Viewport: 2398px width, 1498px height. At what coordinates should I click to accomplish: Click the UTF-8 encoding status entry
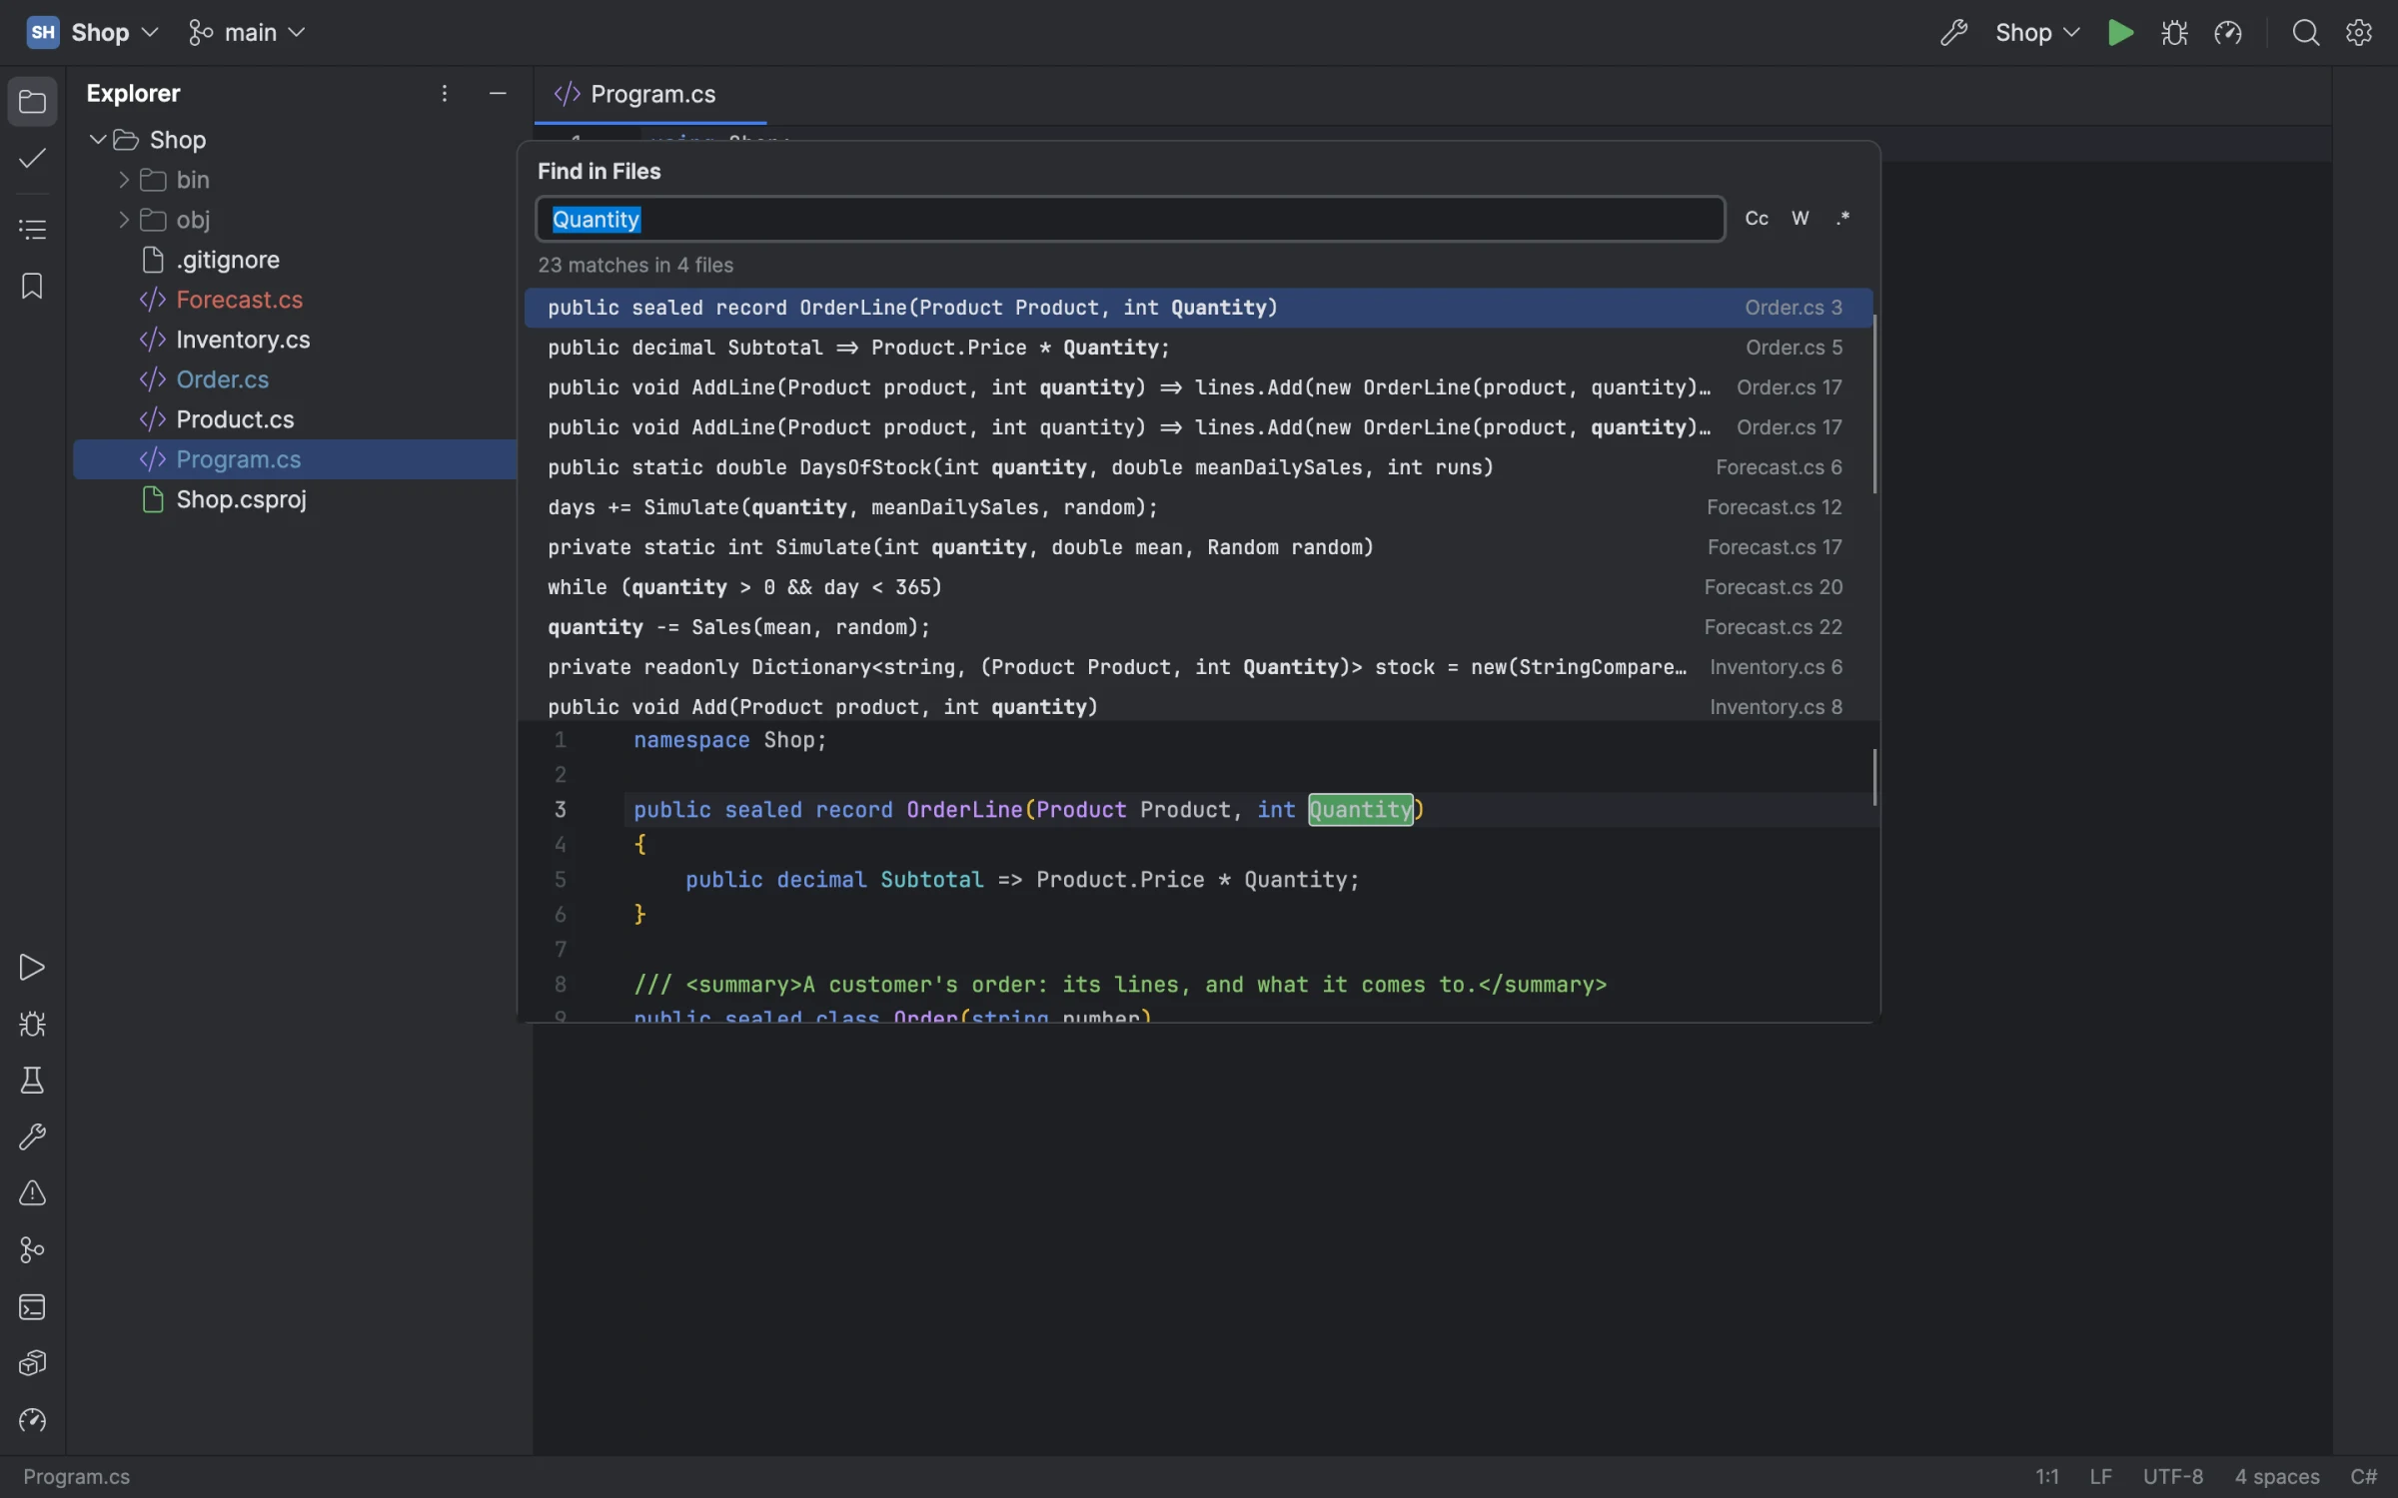tap(2172, 1477)
